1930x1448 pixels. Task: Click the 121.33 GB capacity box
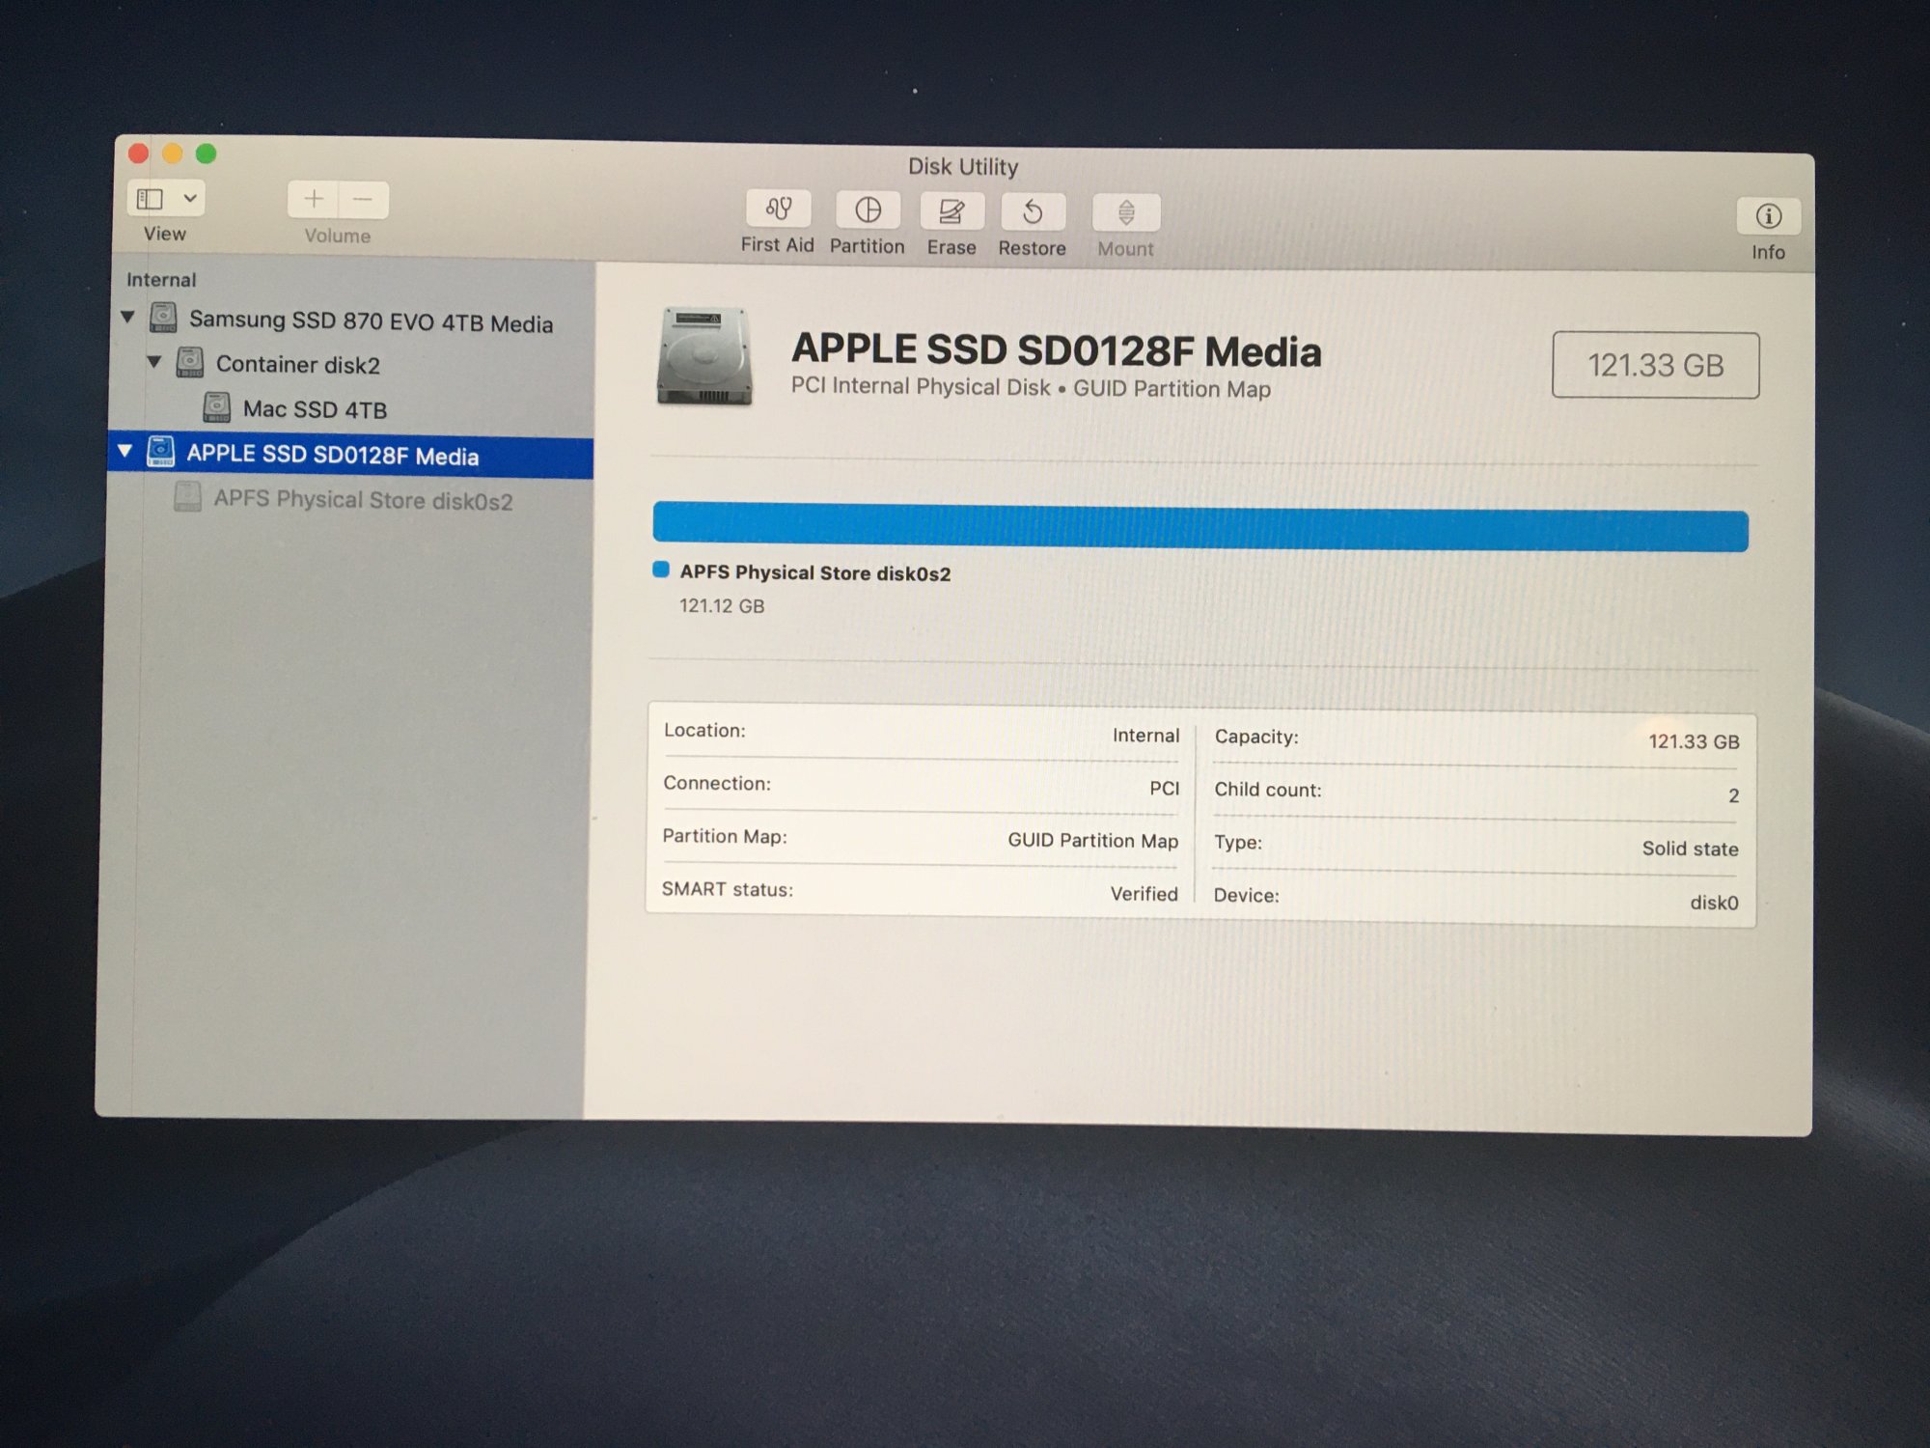(1655, 365)
